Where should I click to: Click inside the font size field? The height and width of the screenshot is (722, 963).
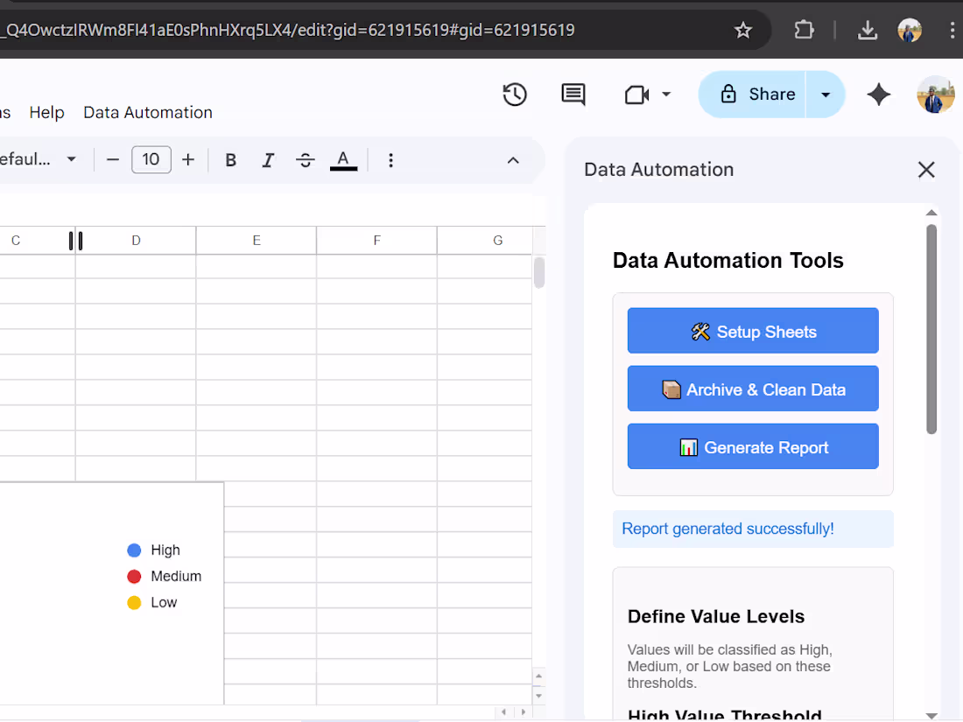click(151, 160)
